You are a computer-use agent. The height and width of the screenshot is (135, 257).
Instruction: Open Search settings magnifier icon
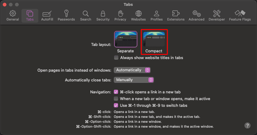click(x=86, y=16)
